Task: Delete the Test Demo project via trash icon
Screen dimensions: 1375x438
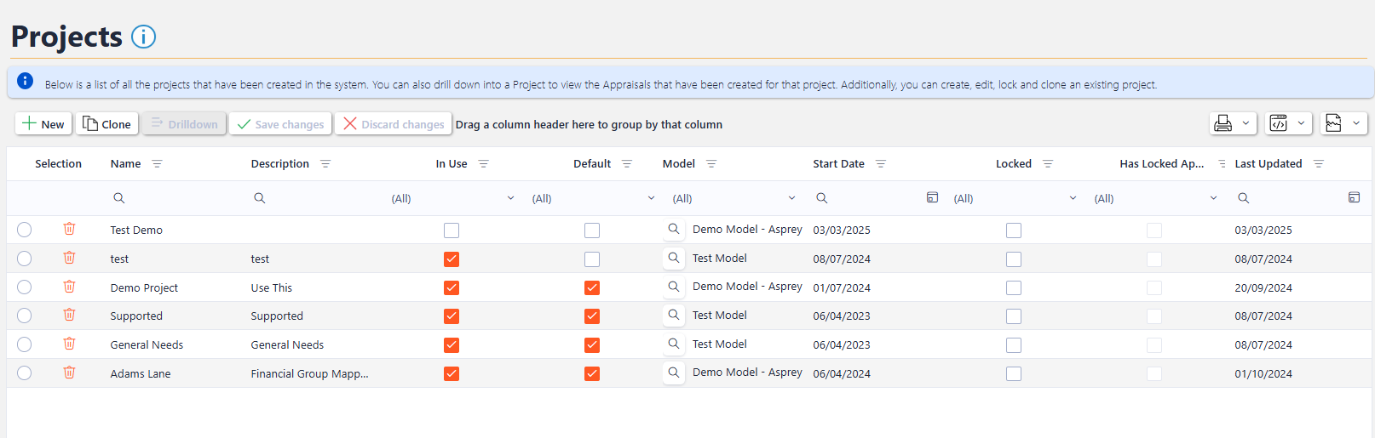Action: [x=69, y=229]
